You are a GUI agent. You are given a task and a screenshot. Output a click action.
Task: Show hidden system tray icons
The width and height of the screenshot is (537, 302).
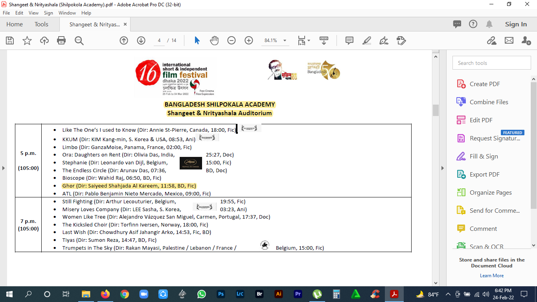[448, 294]
